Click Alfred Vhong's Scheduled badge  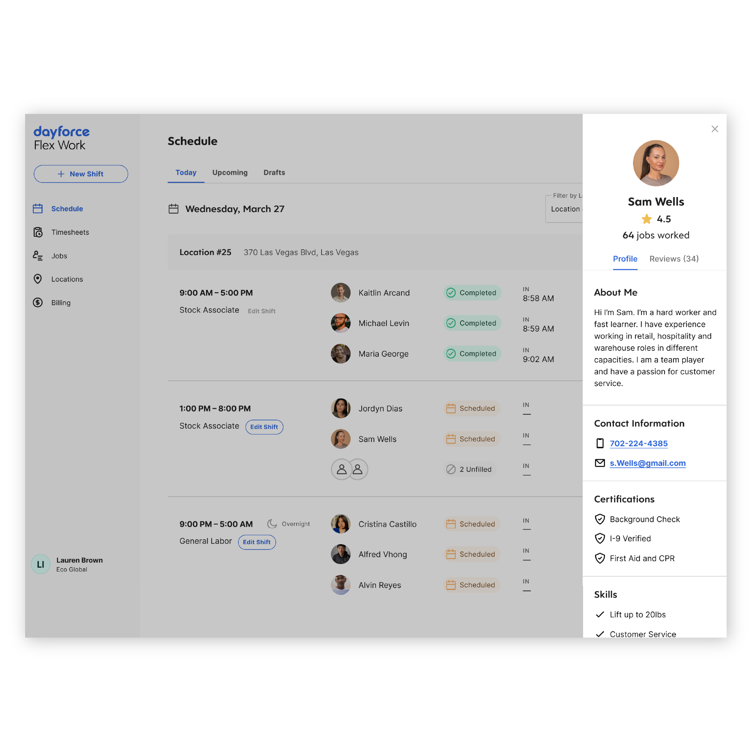[x=472, y=554]
